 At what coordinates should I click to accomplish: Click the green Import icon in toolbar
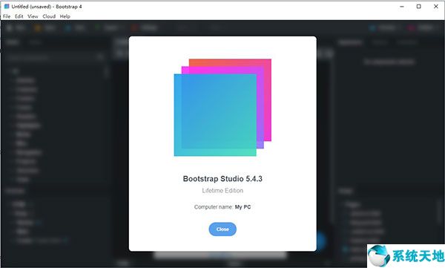click(97, 28)
